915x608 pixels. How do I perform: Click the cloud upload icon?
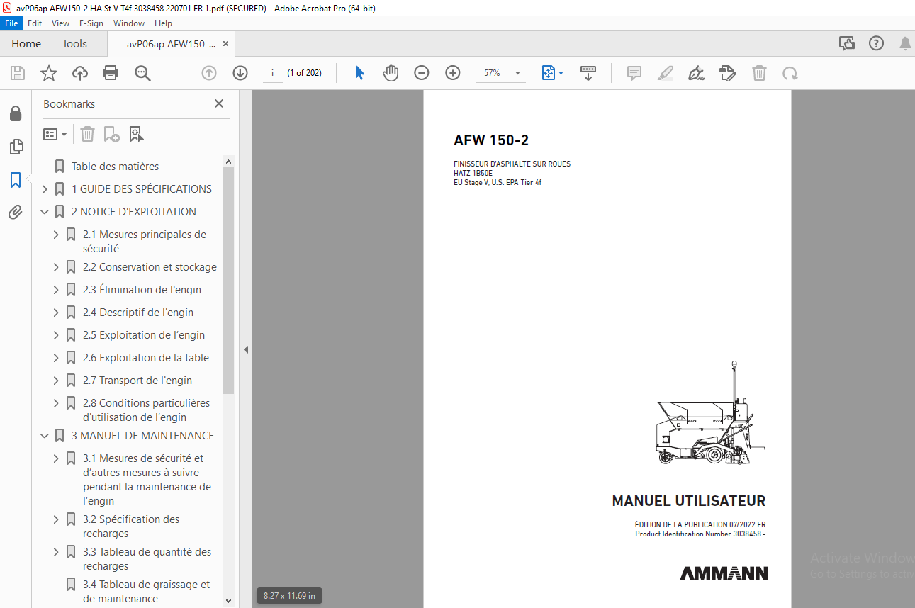click(80, 73)
